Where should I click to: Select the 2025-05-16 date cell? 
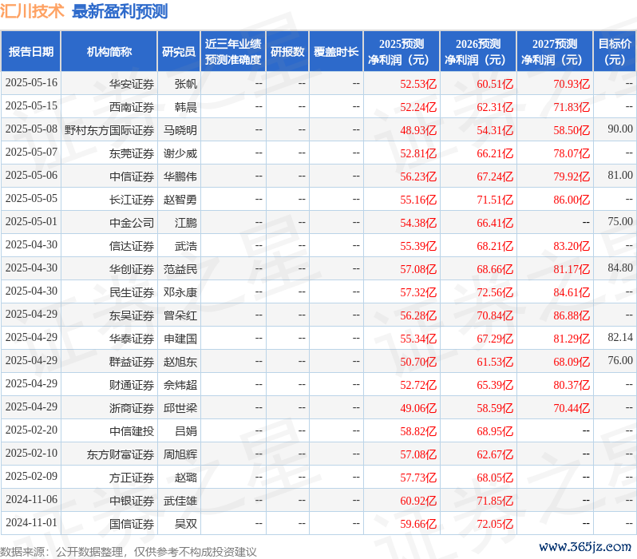pos(31,83)
